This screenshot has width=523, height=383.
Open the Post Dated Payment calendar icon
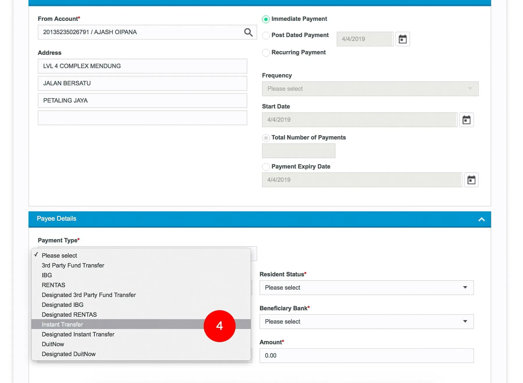402,39
